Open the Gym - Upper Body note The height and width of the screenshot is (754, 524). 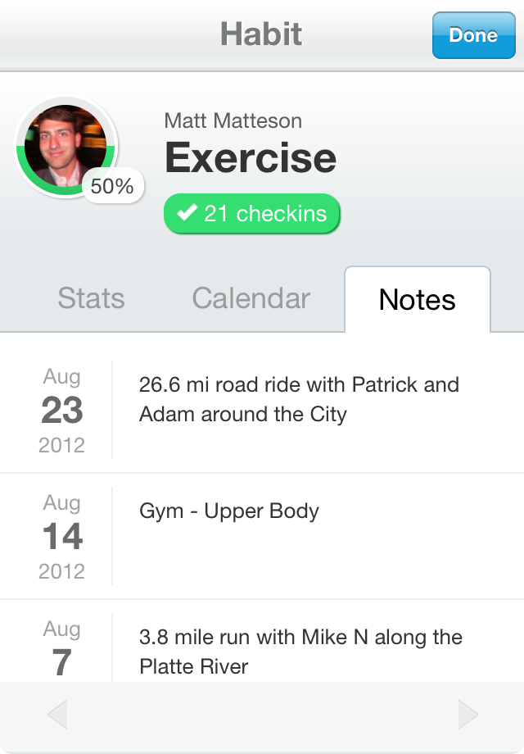[229, 511]
